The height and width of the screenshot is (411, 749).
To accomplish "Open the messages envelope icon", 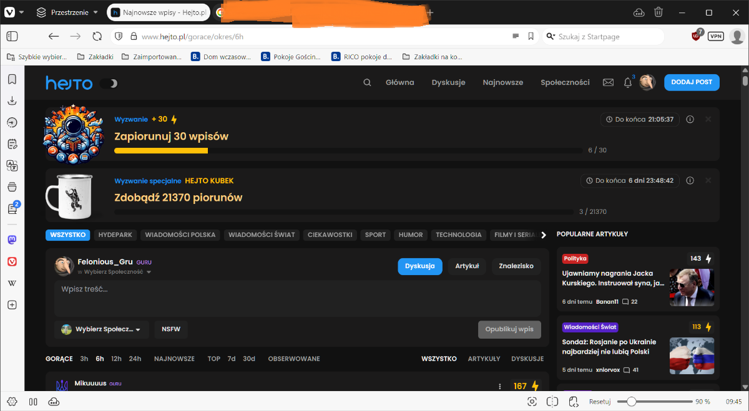I will tap(608, 82).
